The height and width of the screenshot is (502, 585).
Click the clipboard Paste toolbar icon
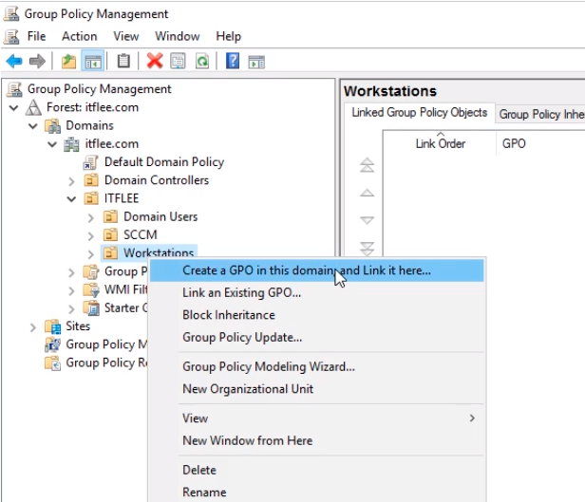[x=123, y=61]
